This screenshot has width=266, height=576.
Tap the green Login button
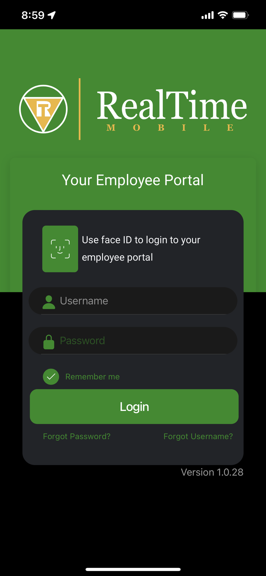pos(134,406)
